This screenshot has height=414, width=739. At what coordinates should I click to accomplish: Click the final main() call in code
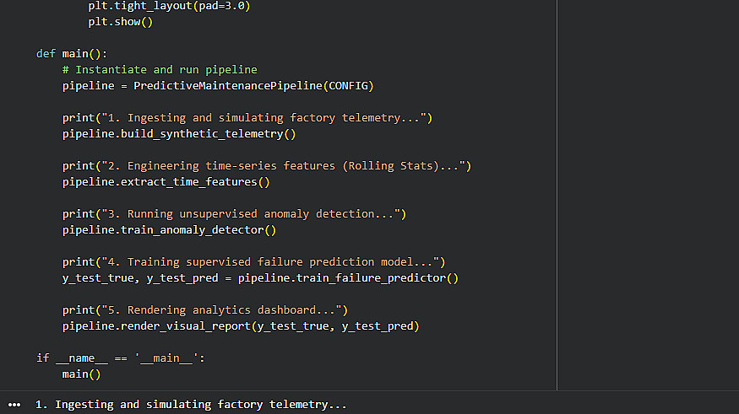click(x=82, y=374)
